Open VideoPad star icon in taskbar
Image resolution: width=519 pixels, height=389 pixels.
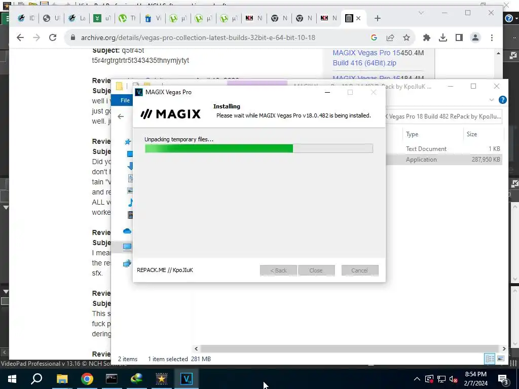(162, 379)
